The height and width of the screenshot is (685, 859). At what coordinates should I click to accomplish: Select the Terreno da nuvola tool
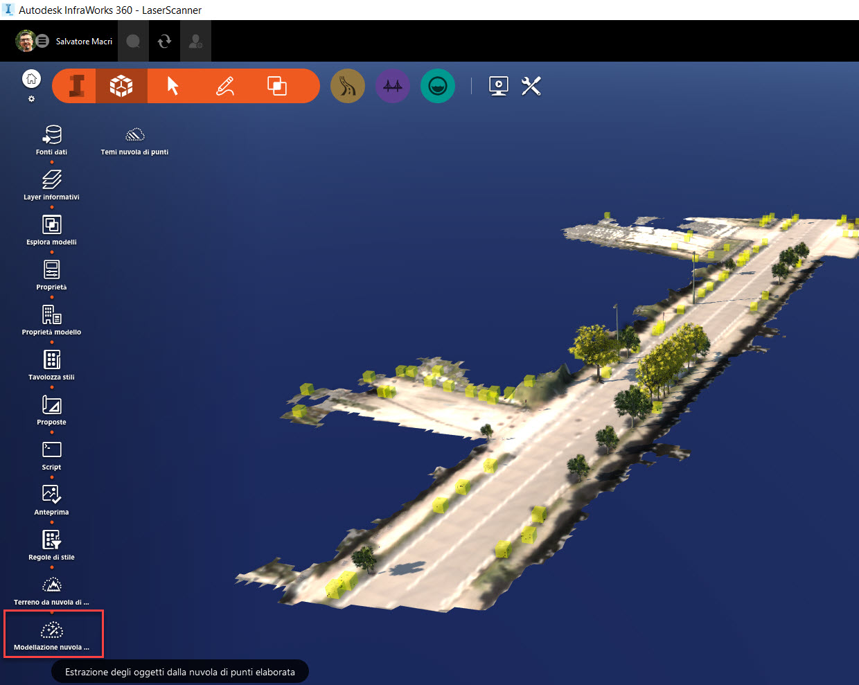click(x=51, y=585)
